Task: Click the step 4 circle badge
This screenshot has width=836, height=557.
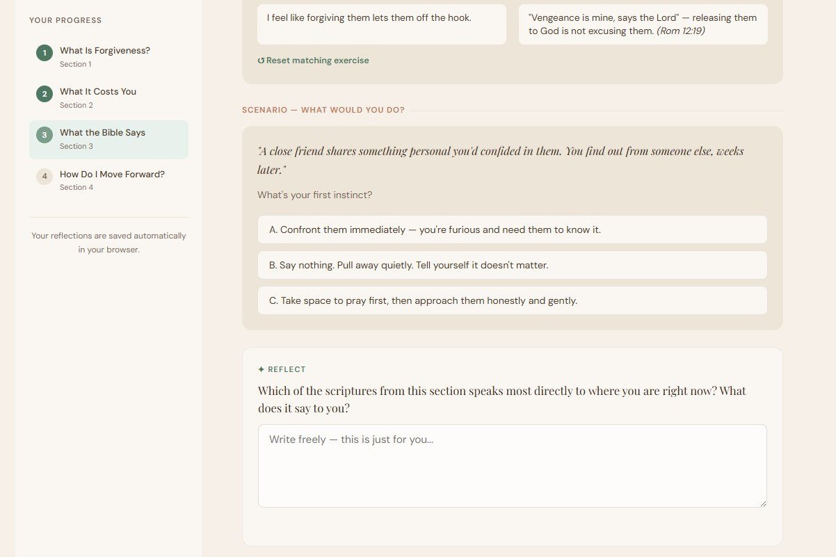Action: 45,176
